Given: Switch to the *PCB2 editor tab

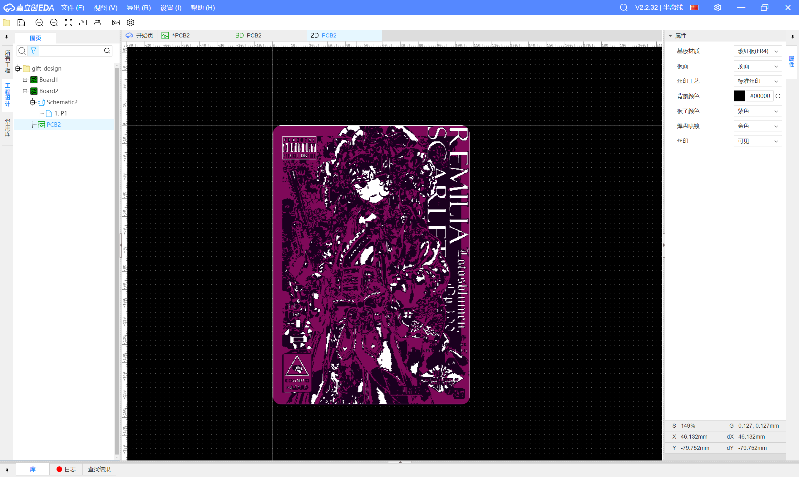Looking at the screenshot, I should click(195, 35).
